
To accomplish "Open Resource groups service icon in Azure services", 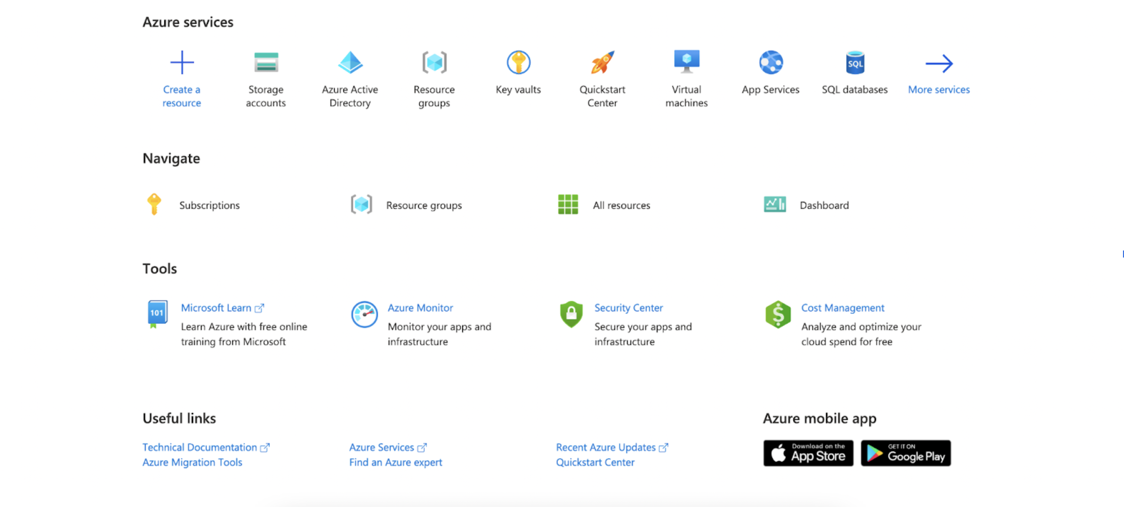I will click(434, 62).
